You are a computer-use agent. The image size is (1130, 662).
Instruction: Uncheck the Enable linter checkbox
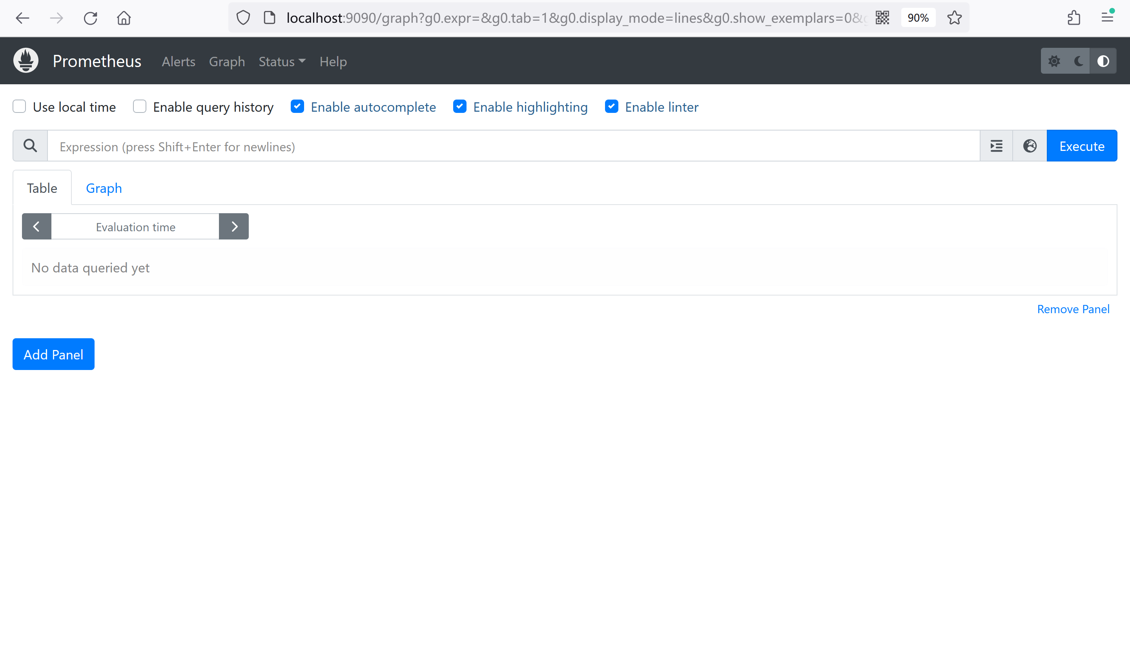pyautogui.click(x=611, y=107)
